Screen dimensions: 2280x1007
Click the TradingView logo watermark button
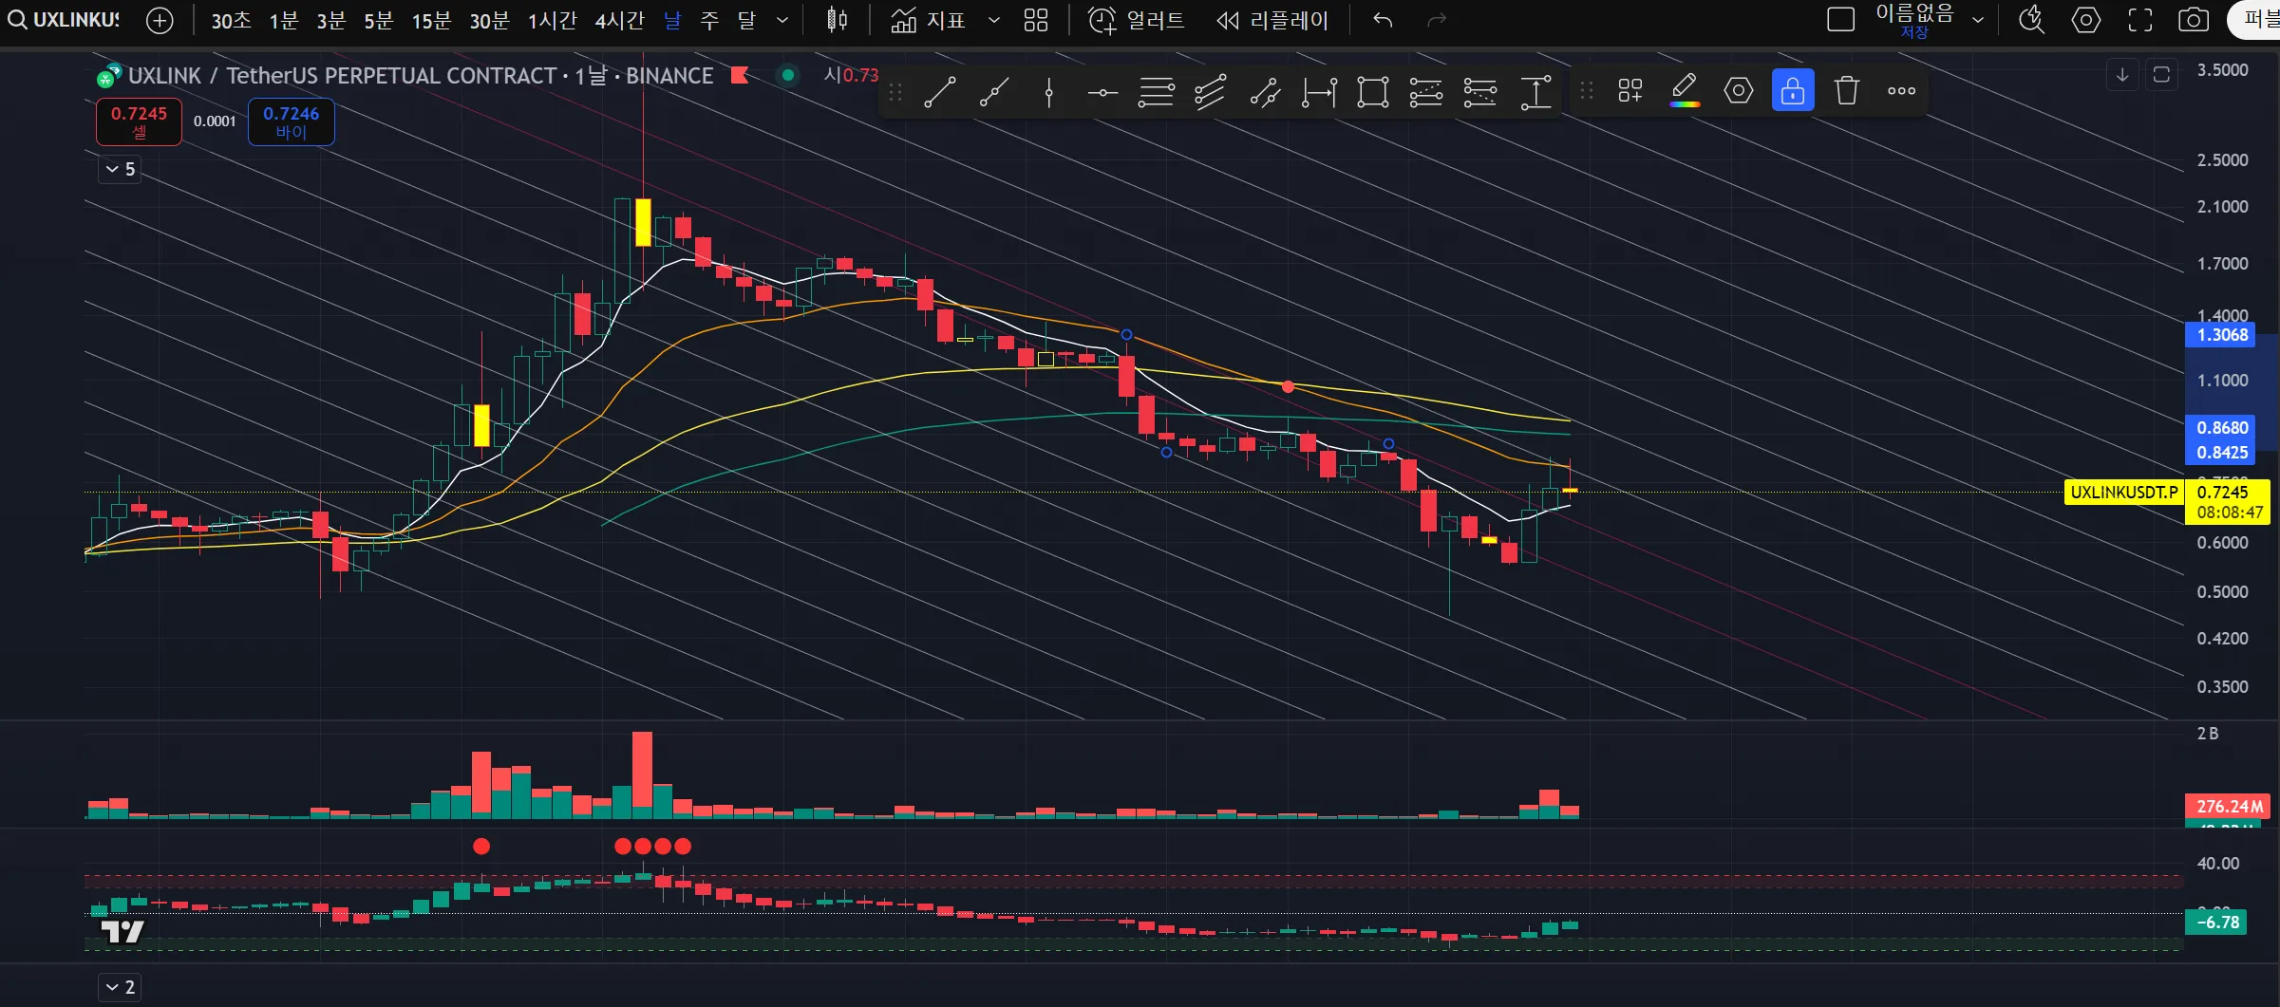pyautogui.click(x=123, y=932)
